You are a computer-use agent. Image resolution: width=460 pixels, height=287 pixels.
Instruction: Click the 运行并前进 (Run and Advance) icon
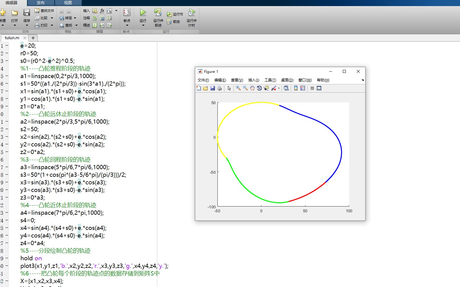(x=158, y=12)
